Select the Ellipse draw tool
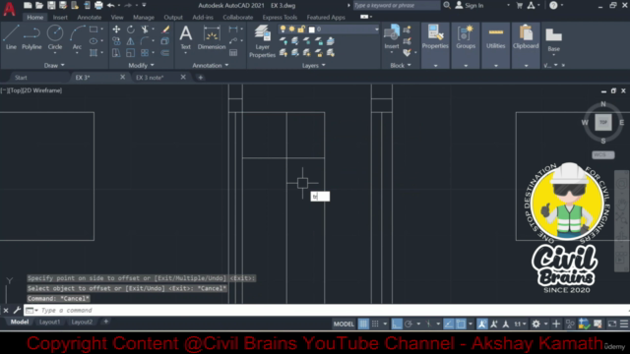This screenshot has height=354, width=630. pyautogui.click(x=94, y=41)
